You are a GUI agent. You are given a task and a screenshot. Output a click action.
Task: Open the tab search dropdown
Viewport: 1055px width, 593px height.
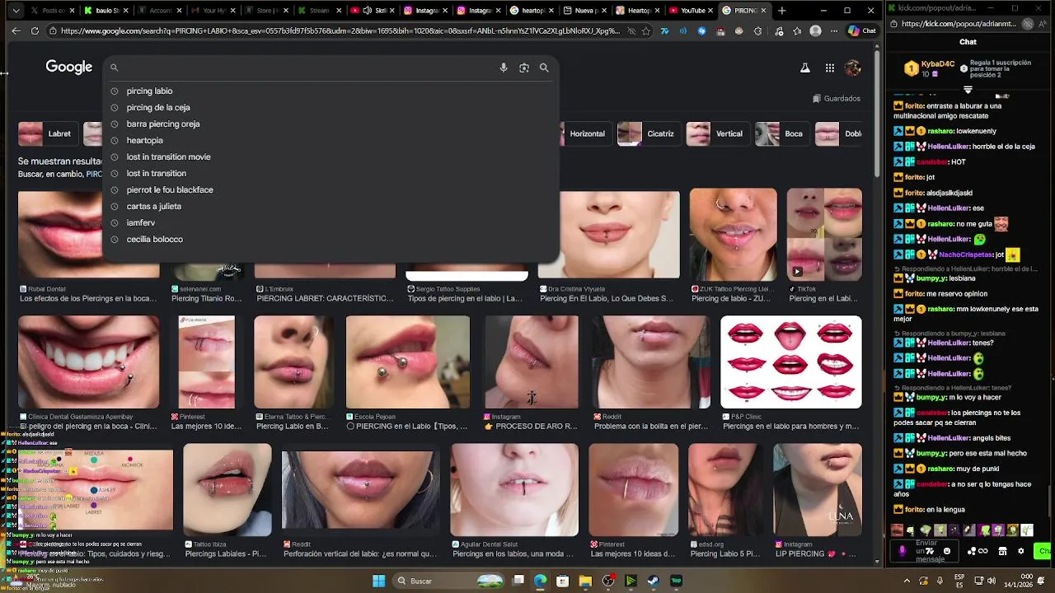click(15, 11)
